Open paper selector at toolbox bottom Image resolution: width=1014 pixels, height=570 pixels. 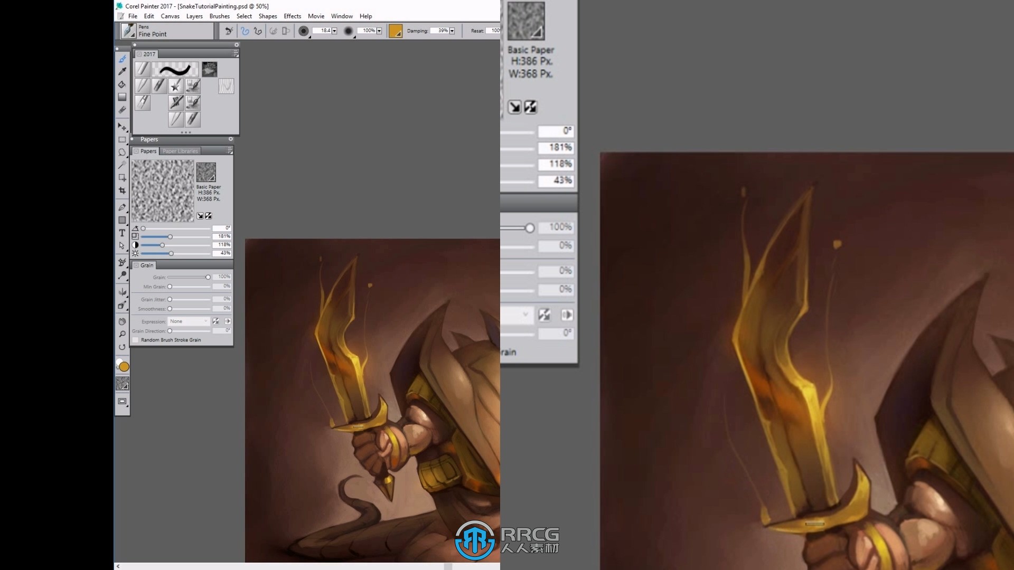123,384
